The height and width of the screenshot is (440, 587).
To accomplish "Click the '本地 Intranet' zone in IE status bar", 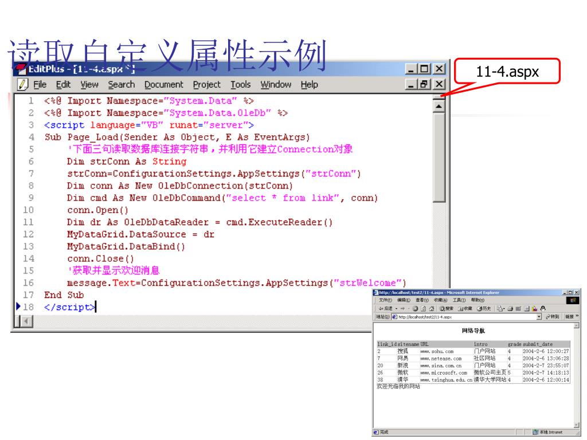I will click(548, 432).
